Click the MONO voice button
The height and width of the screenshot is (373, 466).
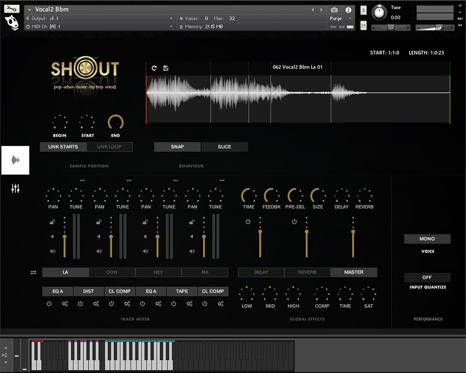coord(427,239)
